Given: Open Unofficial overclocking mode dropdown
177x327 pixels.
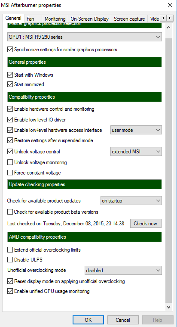Looking at the screenshot, I should [x=123, y=271].
